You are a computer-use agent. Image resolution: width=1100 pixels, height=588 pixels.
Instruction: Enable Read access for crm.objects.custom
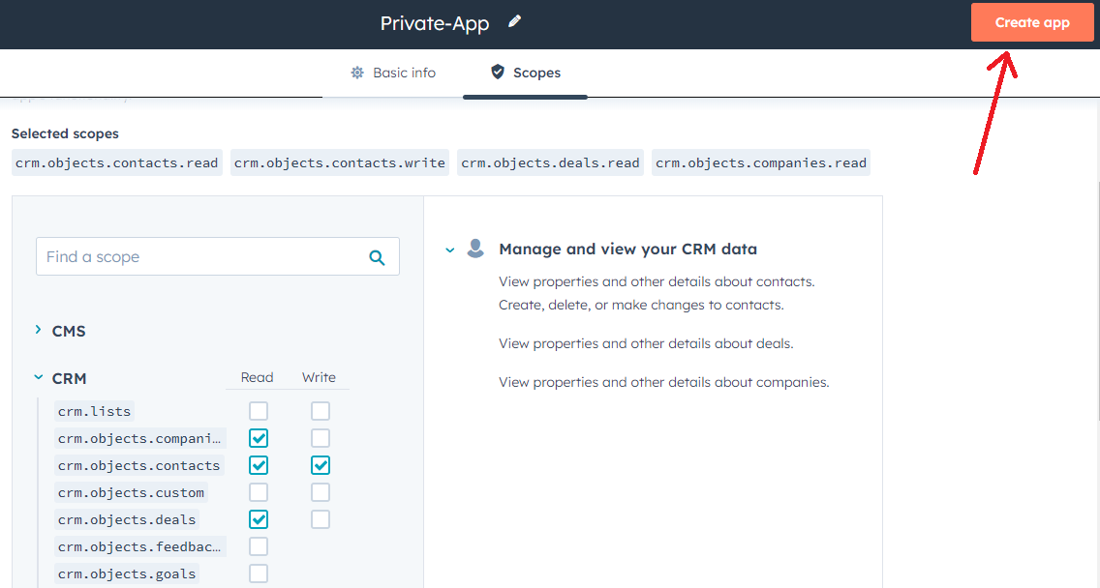point(259,492)
